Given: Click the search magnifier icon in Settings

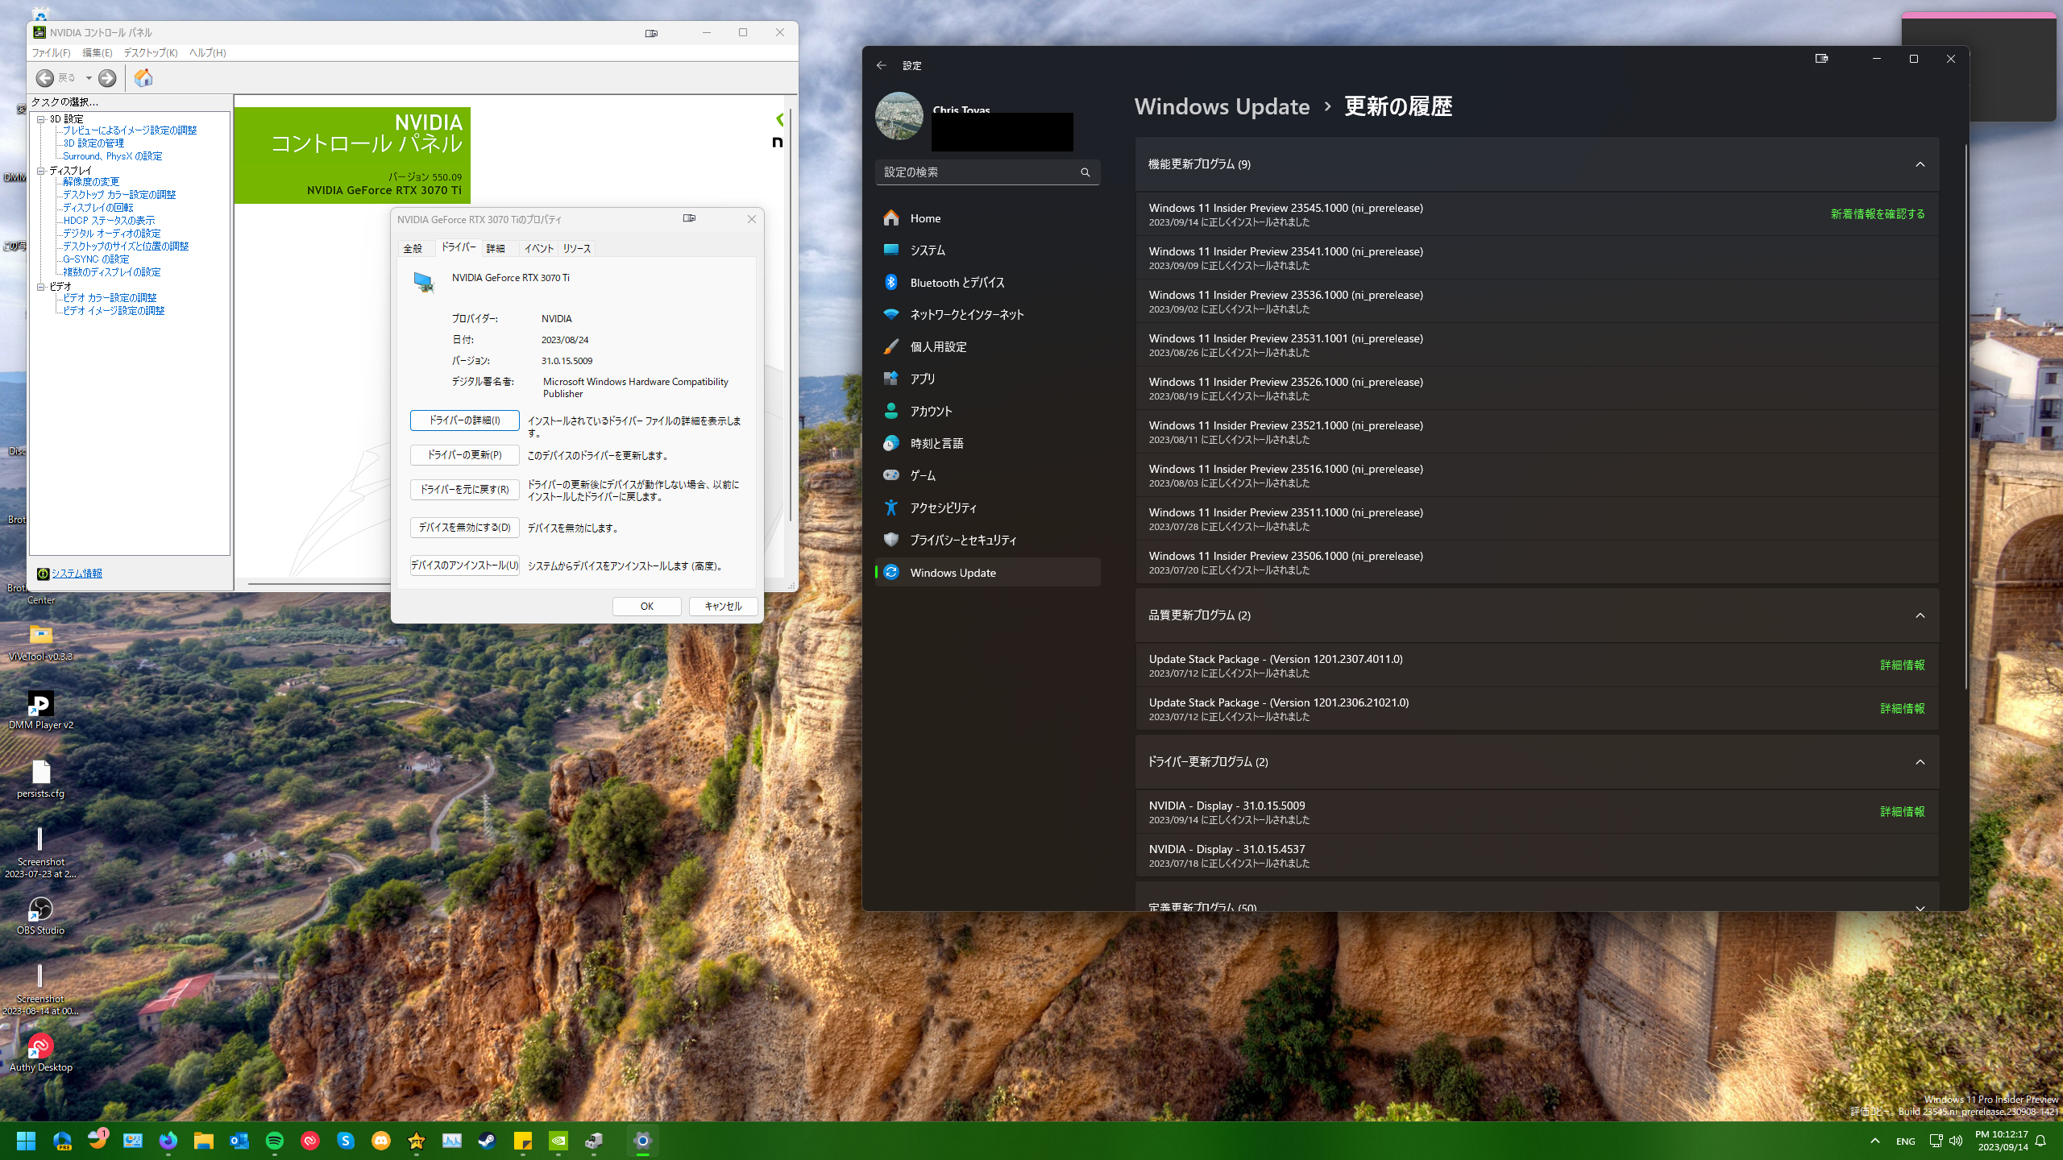Looking at the screenshot, I should point(1085,172).
